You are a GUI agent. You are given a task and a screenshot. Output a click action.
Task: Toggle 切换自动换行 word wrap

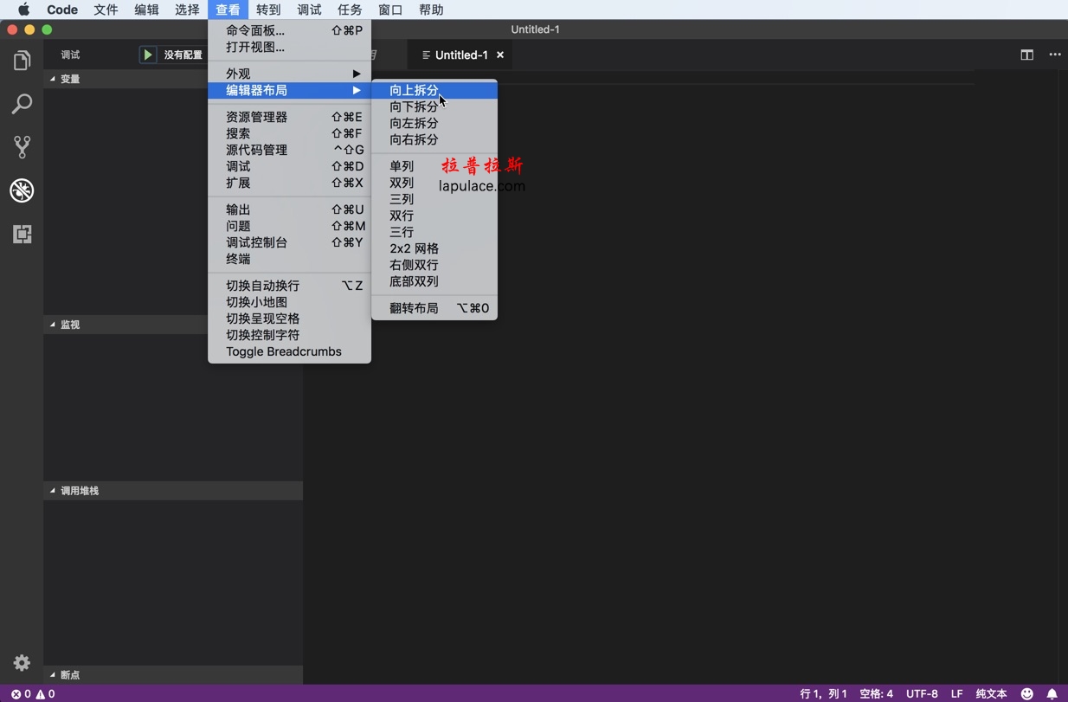289,286
